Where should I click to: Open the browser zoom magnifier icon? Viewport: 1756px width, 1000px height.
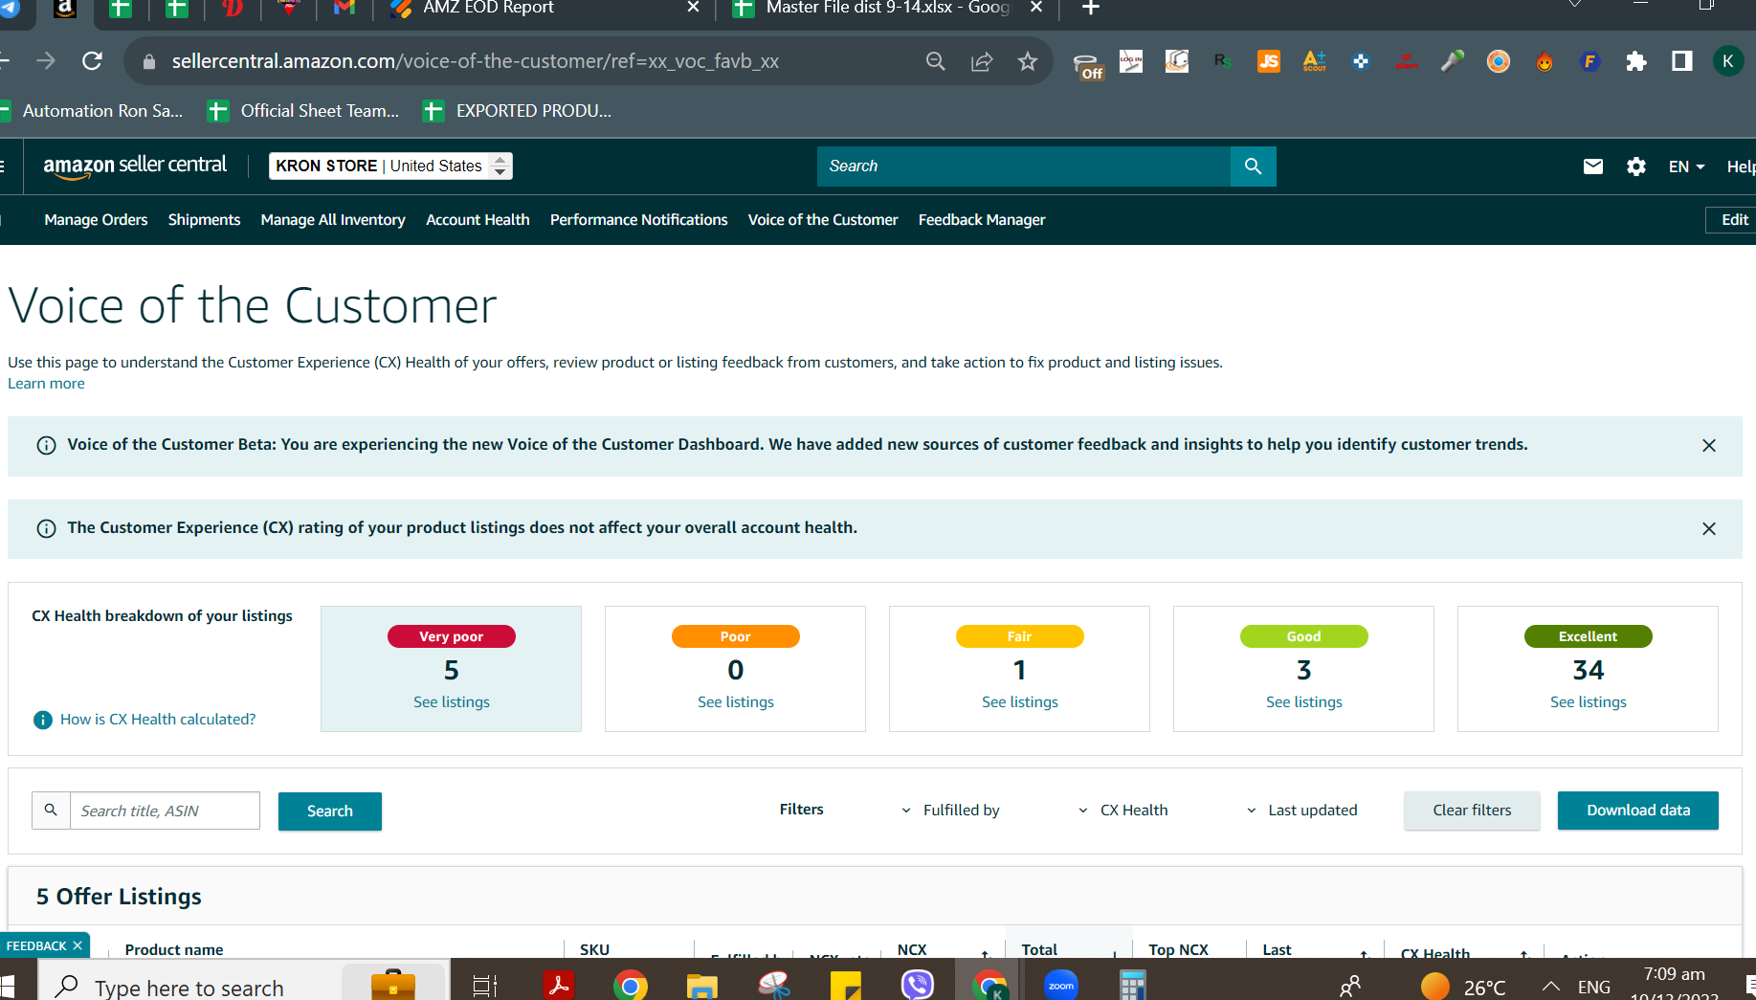pyautogui.click(x=936, y=61)
